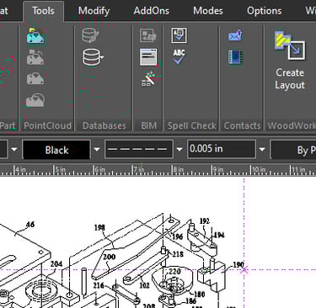This screenshot has width=316, height=308.
Task: Click the dashed line style box
Action: [x=139, y=150]
